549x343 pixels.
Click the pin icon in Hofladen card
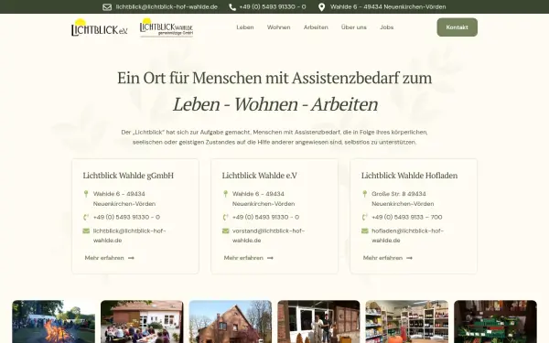click(x=364, y=194)
